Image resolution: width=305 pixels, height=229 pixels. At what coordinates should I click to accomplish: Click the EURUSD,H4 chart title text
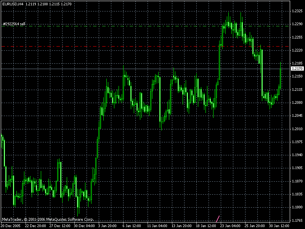point(13,4)
